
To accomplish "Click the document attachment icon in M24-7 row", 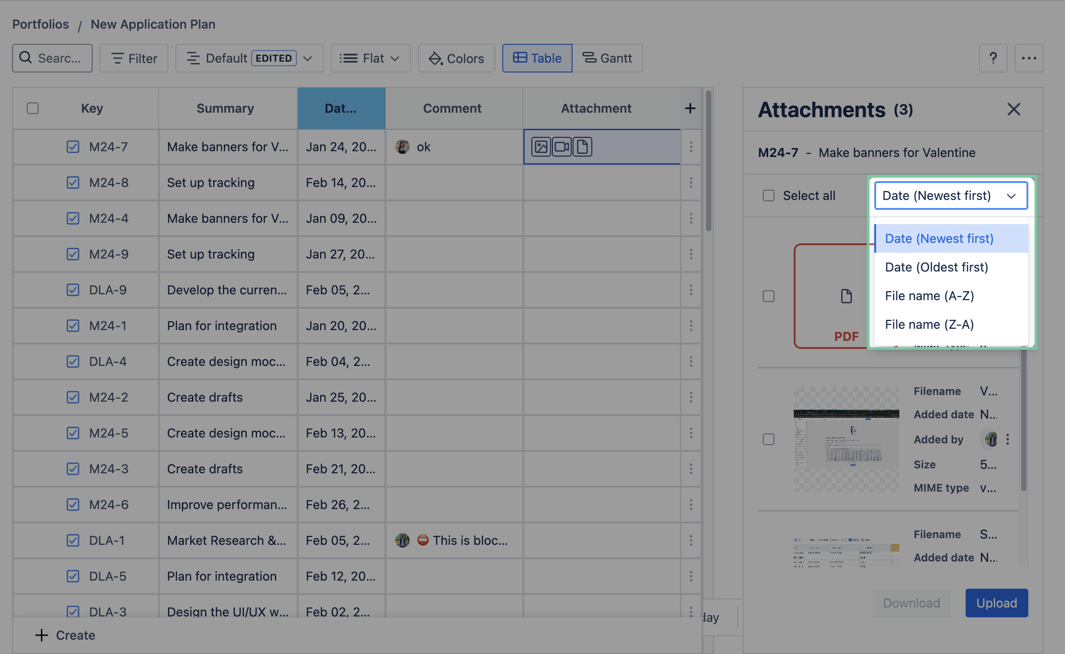I will pos(582,147).
